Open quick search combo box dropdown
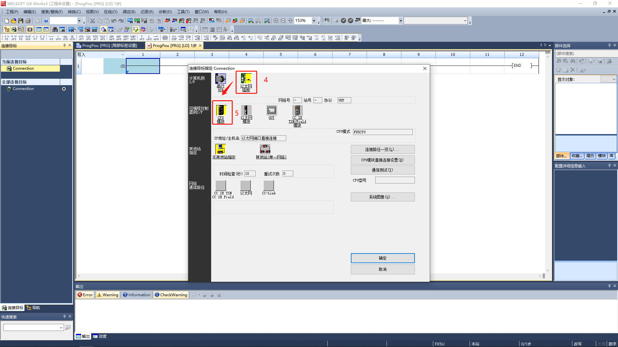 point(61,327)
